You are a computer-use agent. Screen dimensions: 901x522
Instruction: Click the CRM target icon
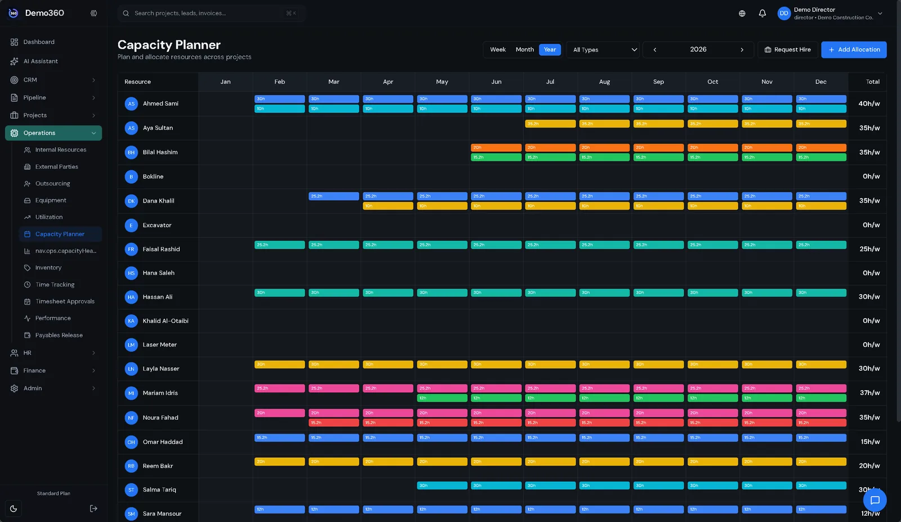click(14, 80)
